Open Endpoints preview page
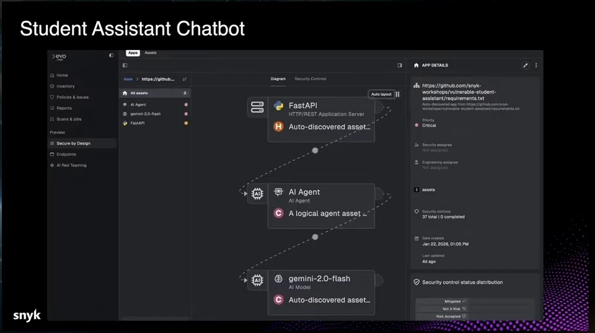The image size is (595, 333). 66,154
